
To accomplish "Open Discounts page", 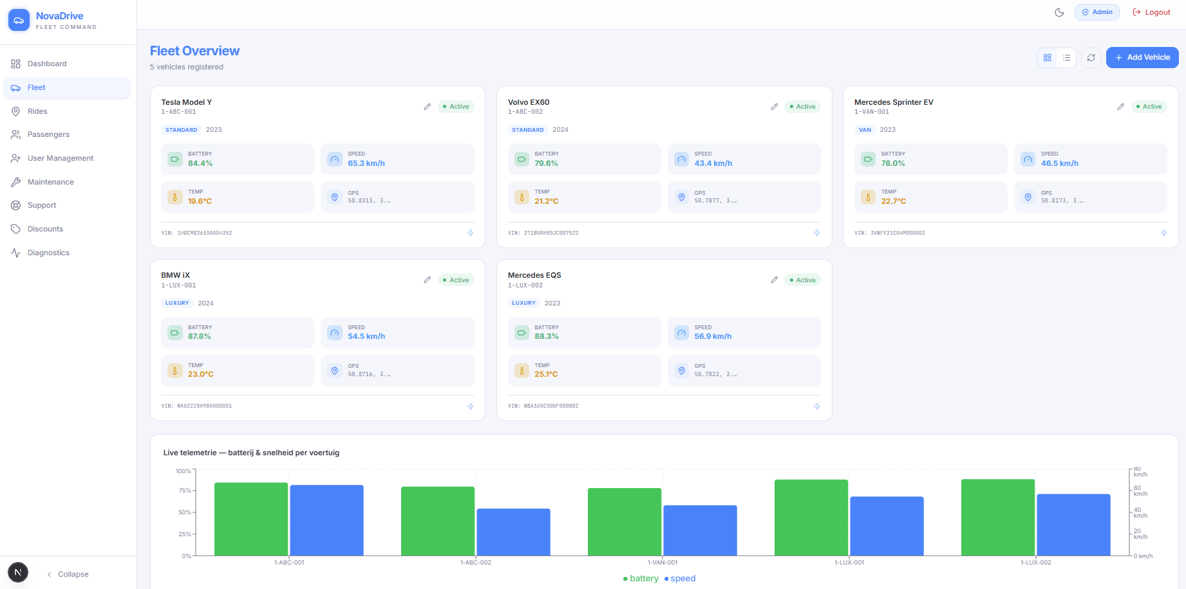I will click(x=67, y=229).
